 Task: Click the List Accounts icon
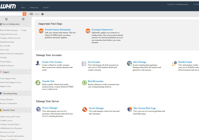point(84,64)
